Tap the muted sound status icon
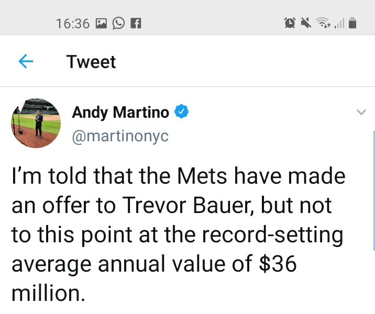This screenshot has height=314, width=375. point(306,23)
